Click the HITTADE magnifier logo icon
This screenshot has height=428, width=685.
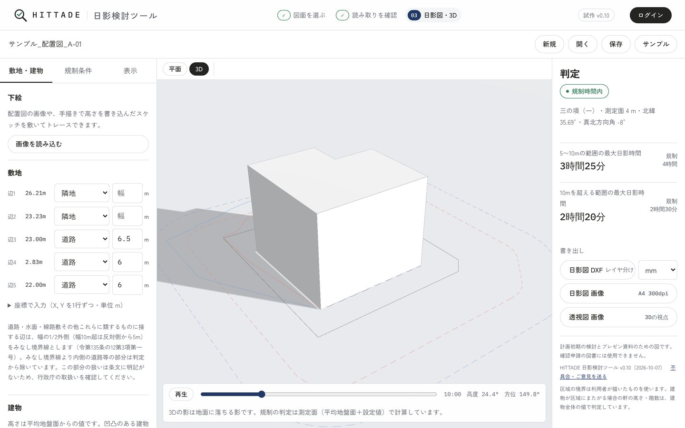20,15
